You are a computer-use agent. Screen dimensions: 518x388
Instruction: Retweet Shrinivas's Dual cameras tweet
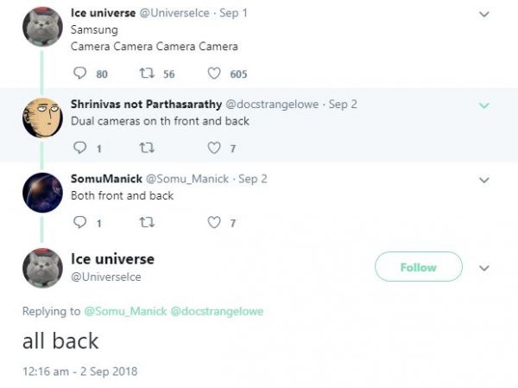tap(147, 148)
